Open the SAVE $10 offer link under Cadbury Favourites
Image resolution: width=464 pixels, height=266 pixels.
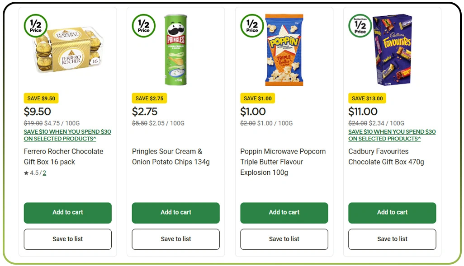392,135
